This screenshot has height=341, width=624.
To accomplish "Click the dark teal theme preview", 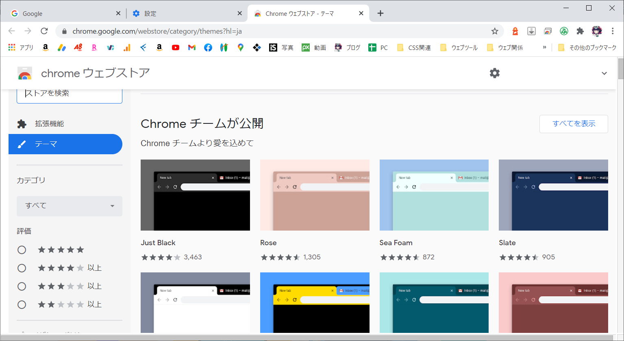I will [x=434, y=303].
